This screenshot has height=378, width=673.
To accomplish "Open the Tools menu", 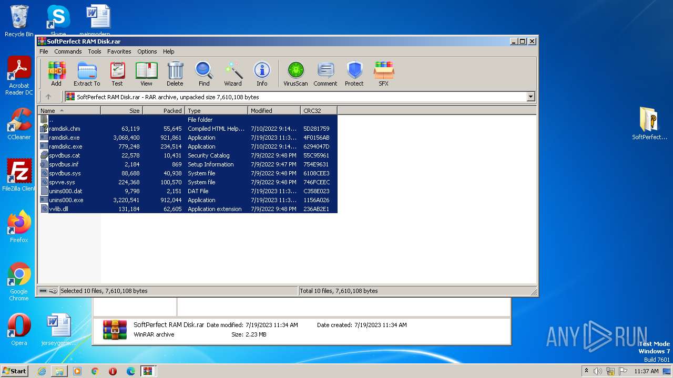I will [x=95, y=51].
